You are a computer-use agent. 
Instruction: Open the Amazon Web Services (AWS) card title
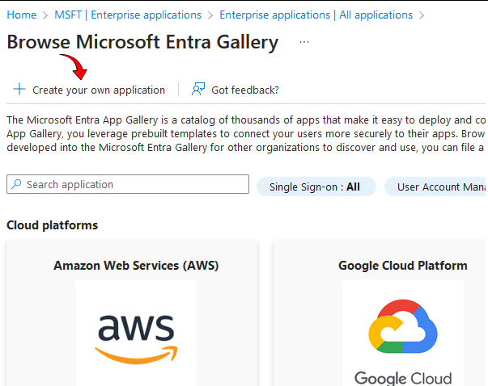[x=136, y=266]
